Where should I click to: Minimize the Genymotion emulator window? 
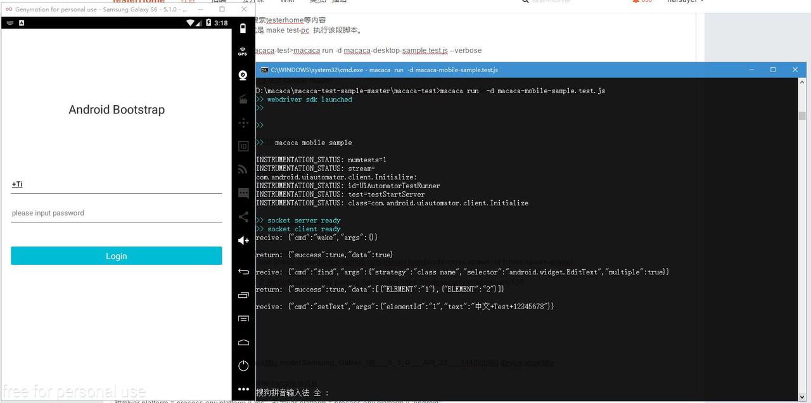[200, 10]
